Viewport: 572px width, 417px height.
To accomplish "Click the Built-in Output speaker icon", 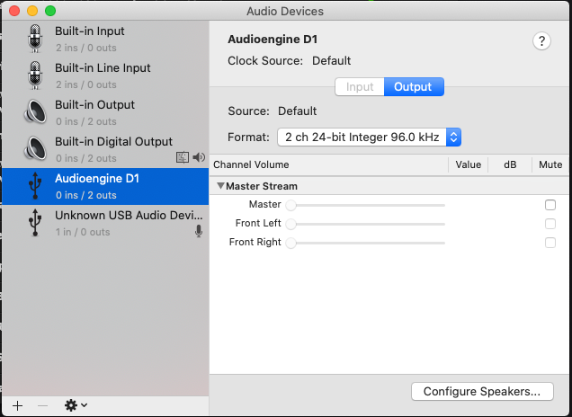I will tap(35, 112).
